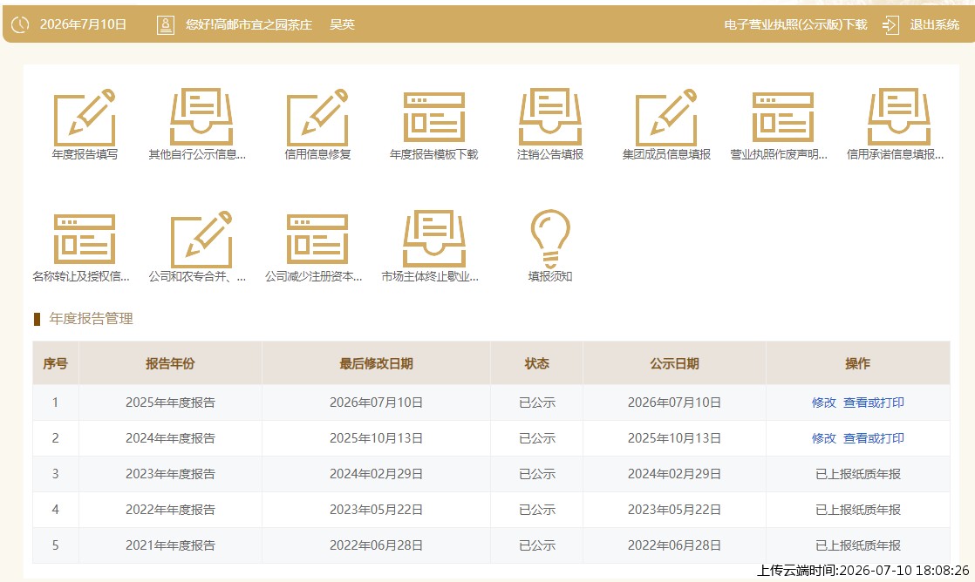Open the 填报须知 lightbulb icon
Viewport: 975px width, 582px height.
tap(550, 239)
